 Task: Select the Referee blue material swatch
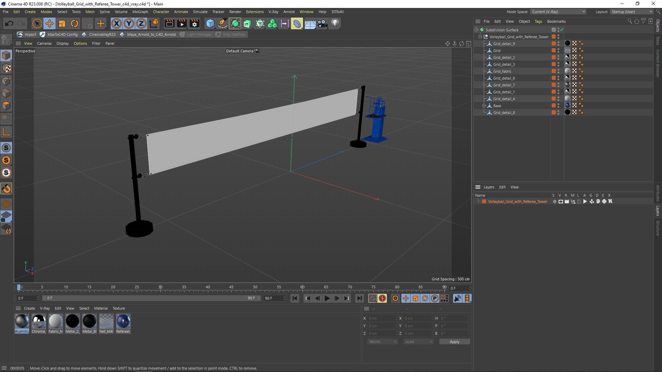[123, 321]
